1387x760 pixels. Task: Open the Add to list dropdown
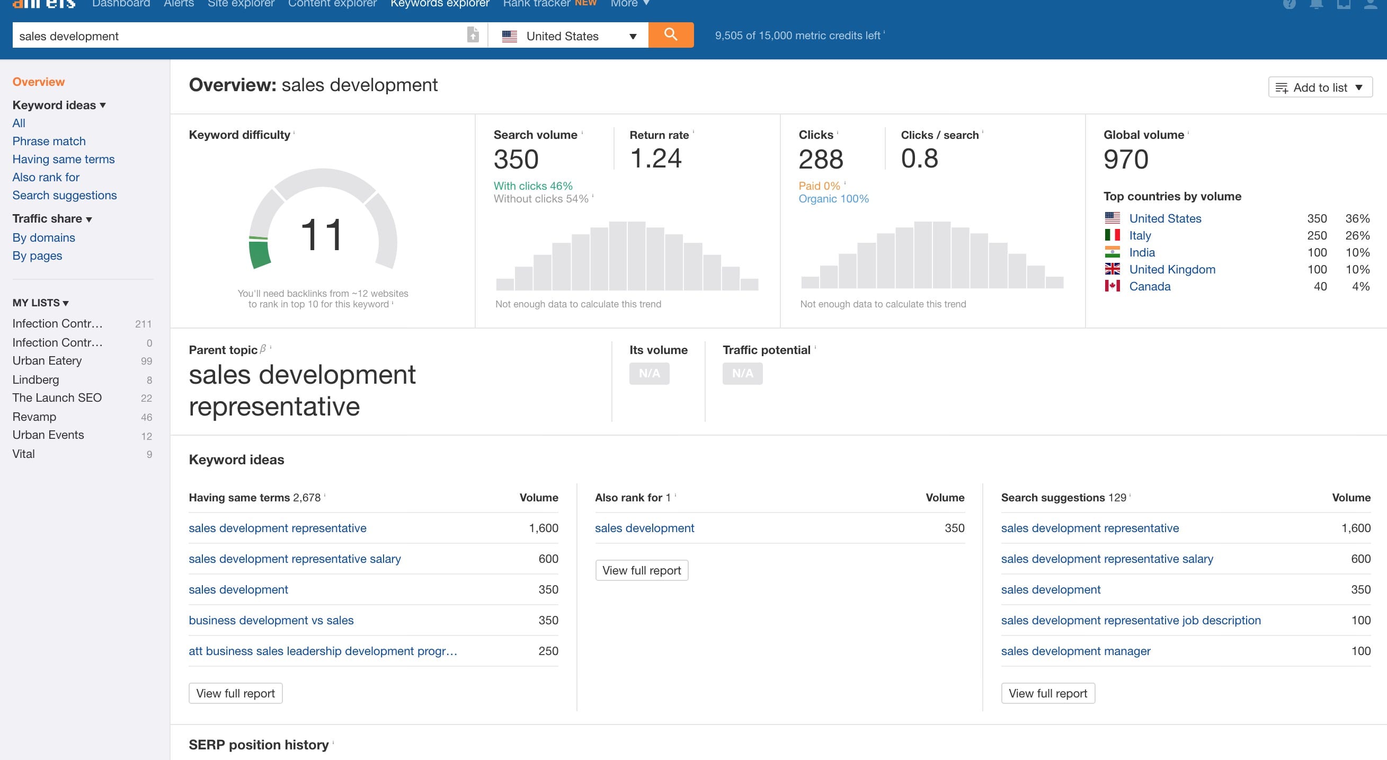(1320, 87)
